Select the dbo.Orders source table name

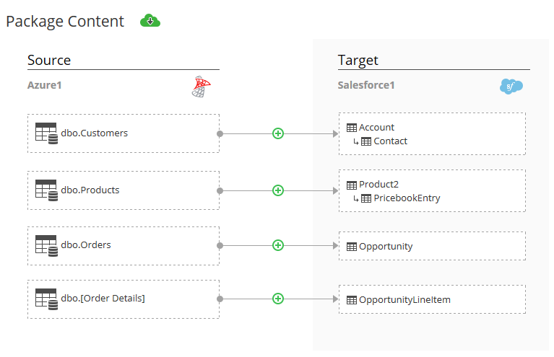[x=86, y=244]
